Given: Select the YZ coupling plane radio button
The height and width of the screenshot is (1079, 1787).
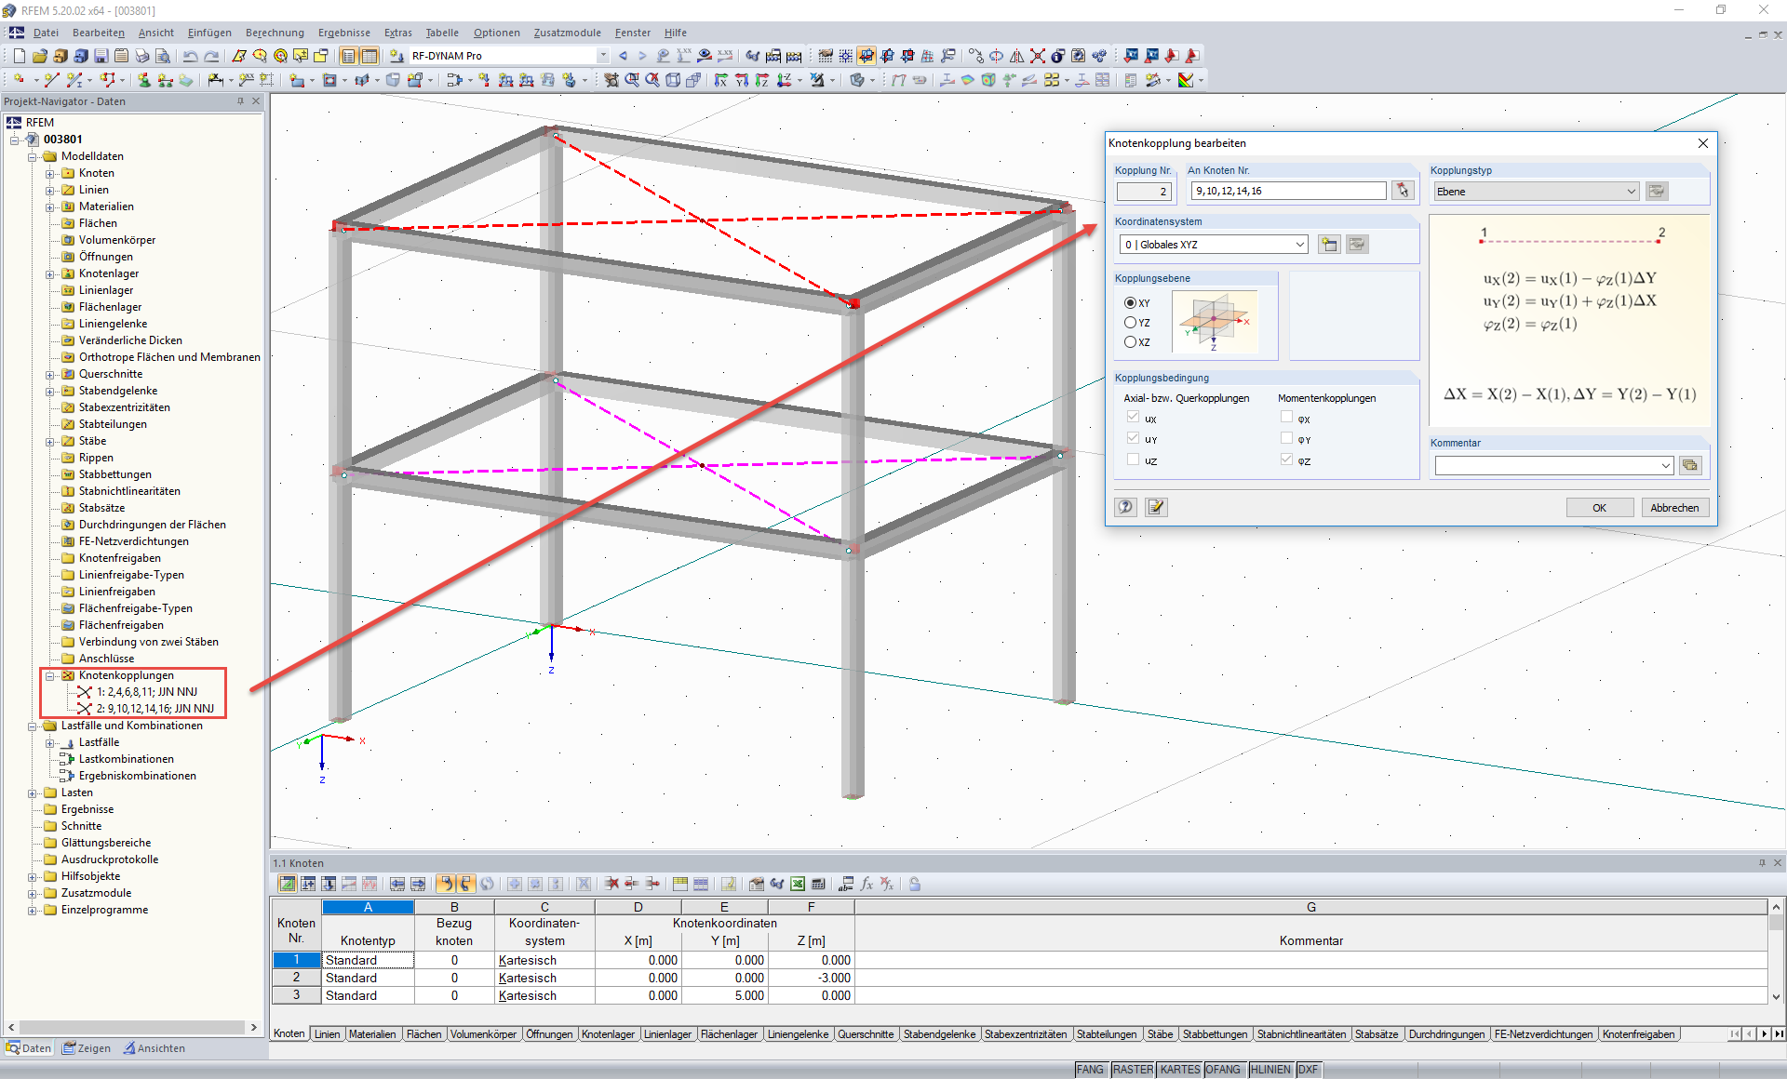Looking at the screenshot, I should pyautogui.click(x=1131, y=323).
